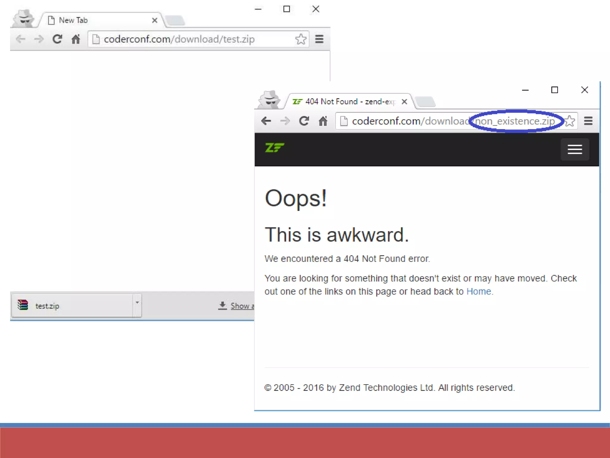Click home icon in New Tab window
Image resolution: width=610 pixels, height=458 pixels.
76,39
